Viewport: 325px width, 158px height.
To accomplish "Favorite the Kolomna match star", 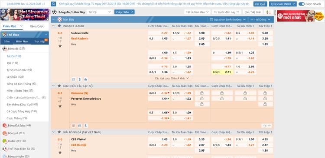I will 60,106.
